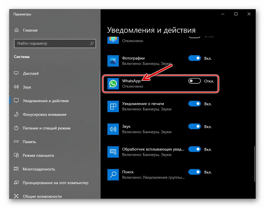Click the Уведомление о печати app icon
Viewport: 265px width, 208px height.
[x=113, y=106]
